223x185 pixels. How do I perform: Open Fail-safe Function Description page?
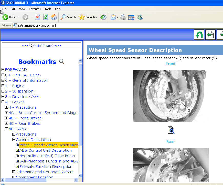(46, 167)
